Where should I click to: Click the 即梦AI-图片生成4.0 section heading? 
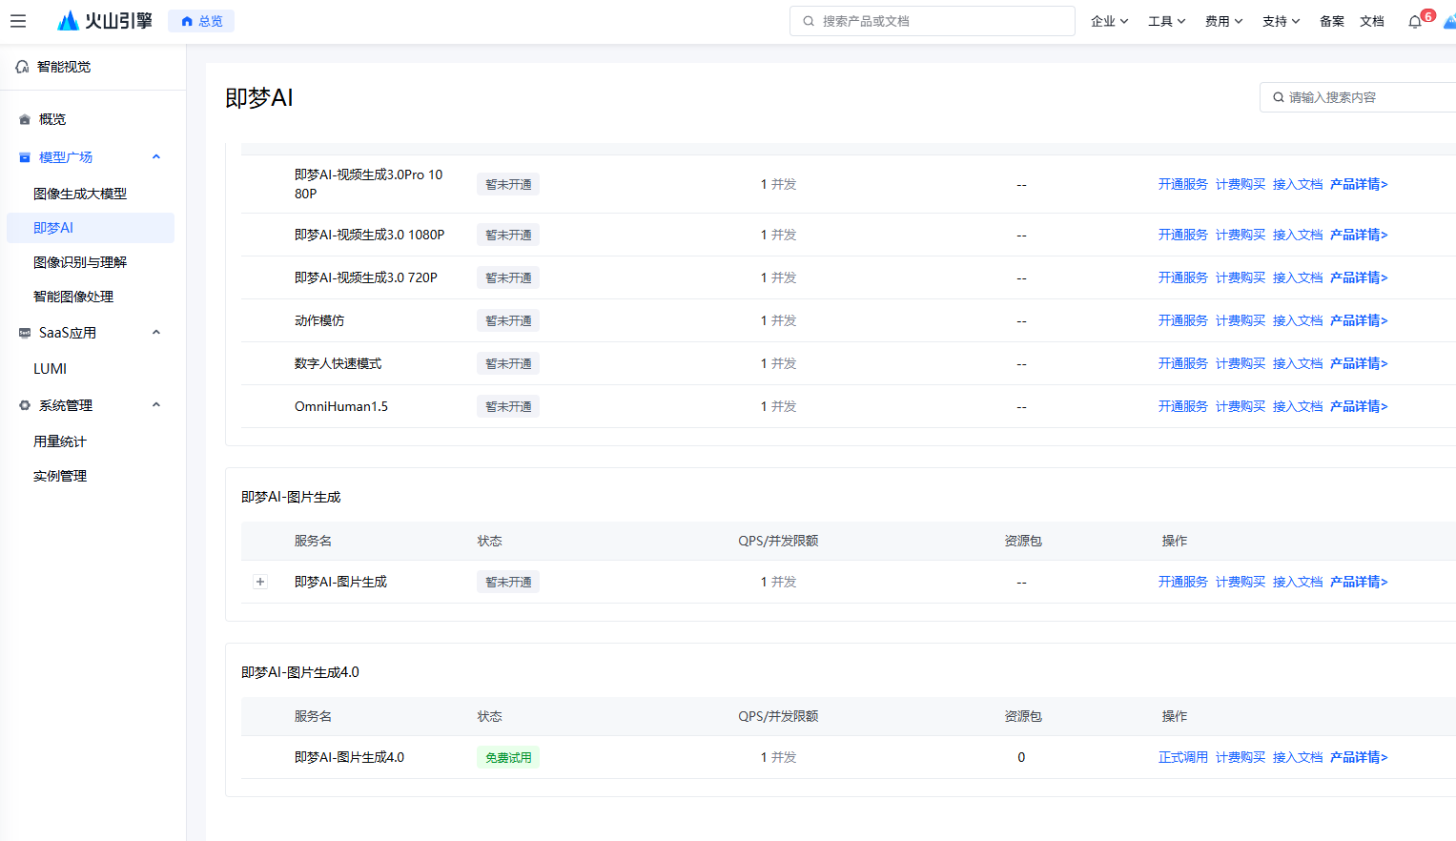(x=300, y=672)
